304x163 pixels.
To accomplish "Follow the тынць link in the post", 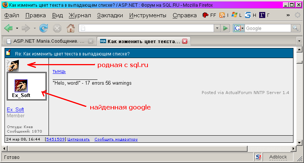I will [59, 71].
